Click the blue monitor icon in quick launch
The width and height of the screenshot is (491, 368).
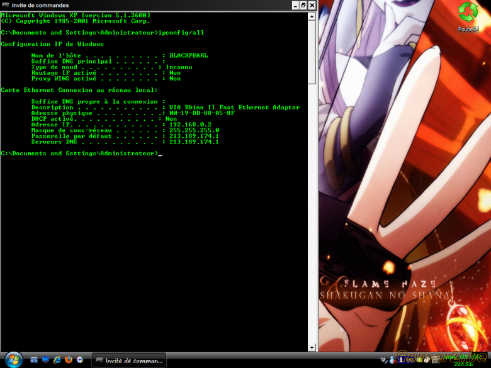46,360
